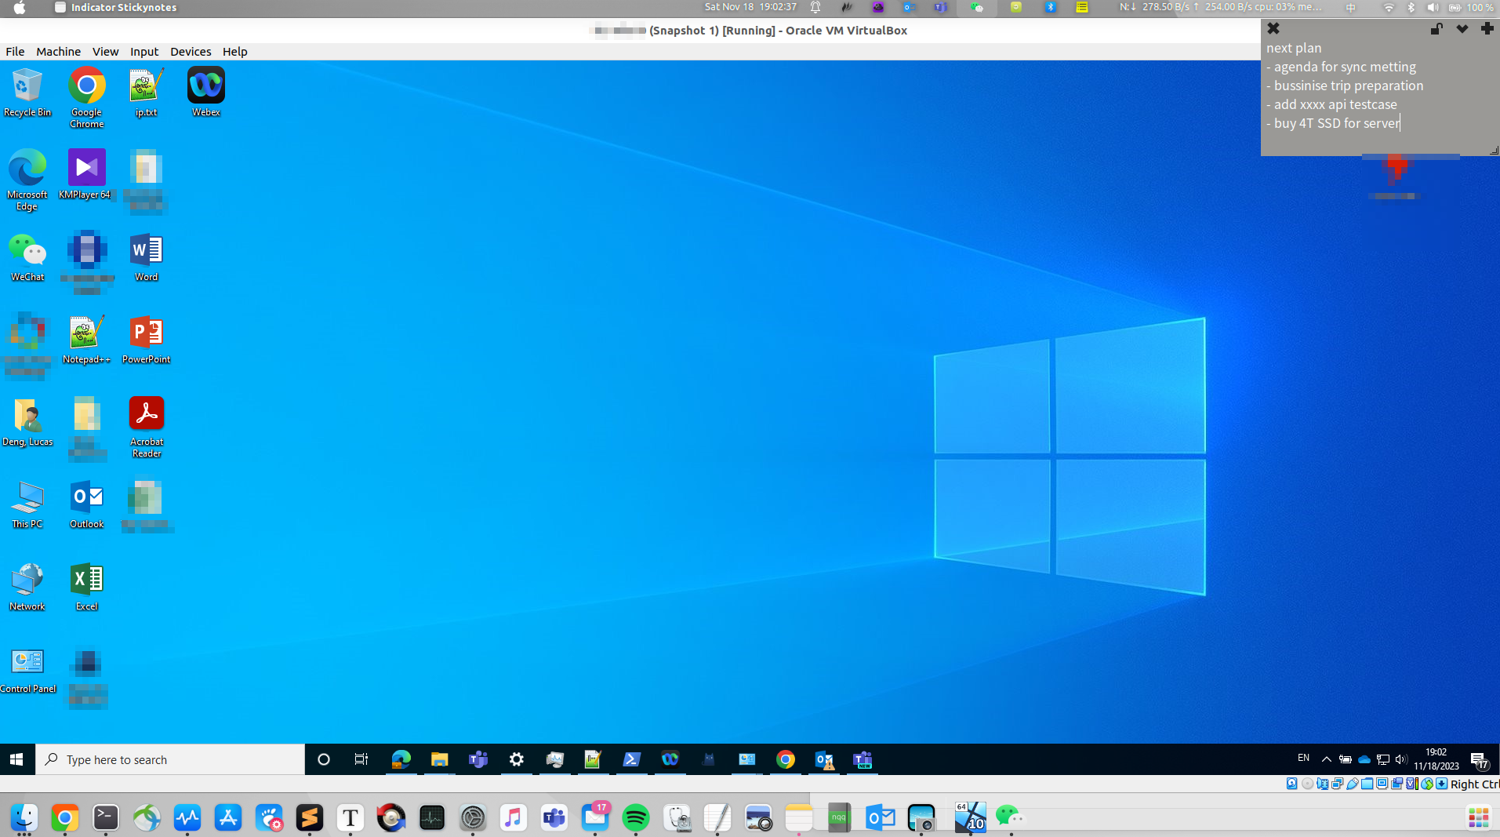
Task: Open Spotify in the macOS dock
Action: point(635,818)
